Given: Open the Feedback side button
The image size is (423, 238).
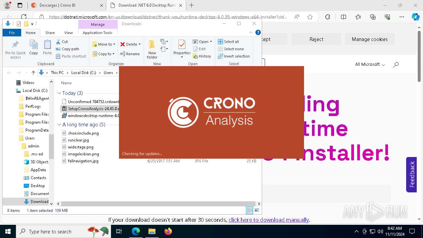Looking at the screenshot, I should [x=411, y=175].
